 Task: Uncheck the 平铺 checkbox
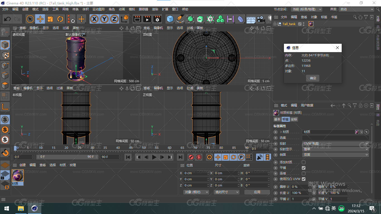[303, 168]
